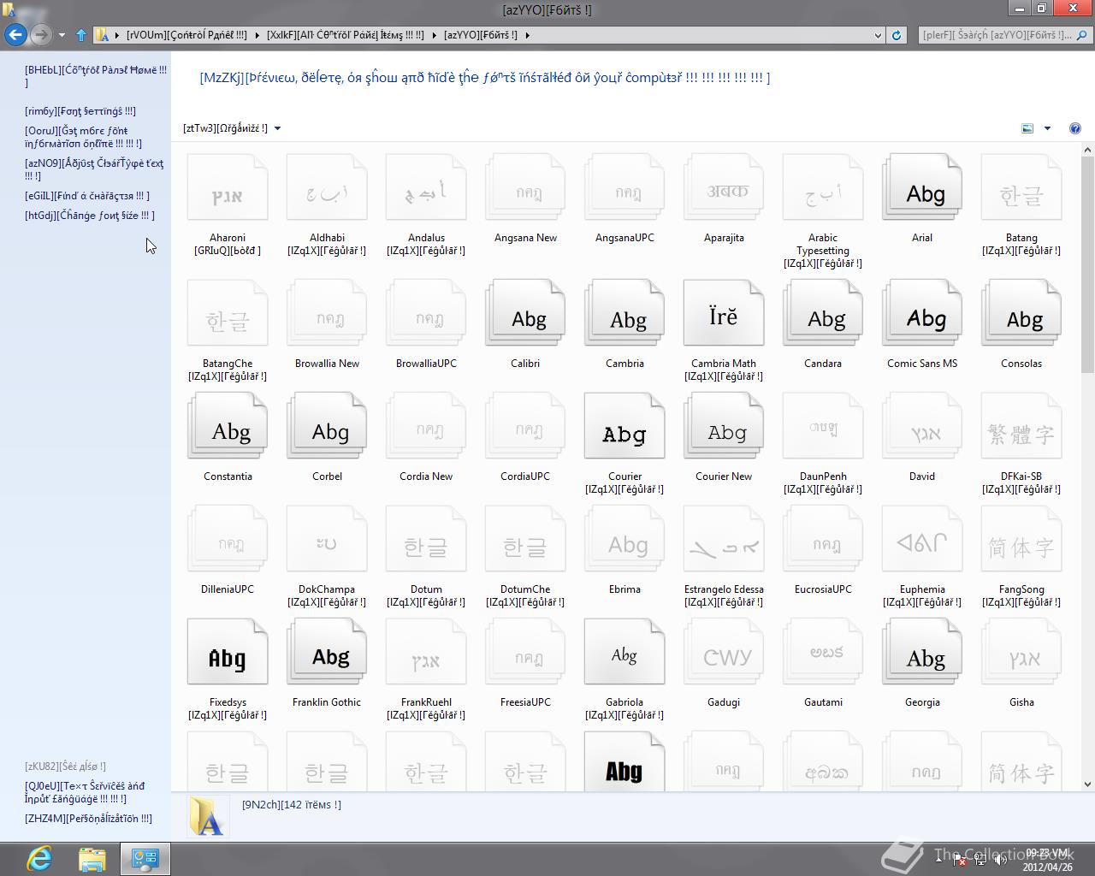This screenshot has height=876, width=1095.
Task: Click the scrollbar up arrow
Action: coord(1087,150)
